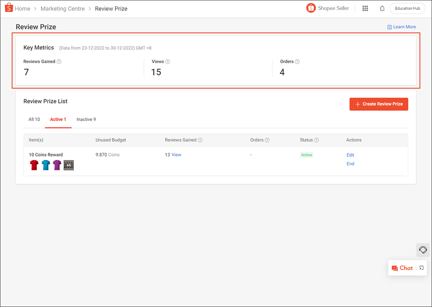Open the Education Hub

point(407,8)
